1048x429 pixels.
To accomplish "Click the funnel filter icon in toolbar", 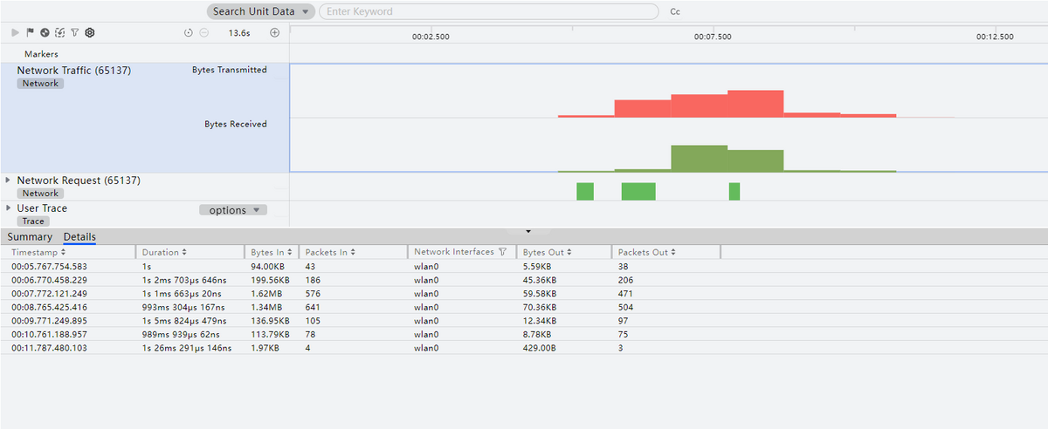I will pos(74,33).
